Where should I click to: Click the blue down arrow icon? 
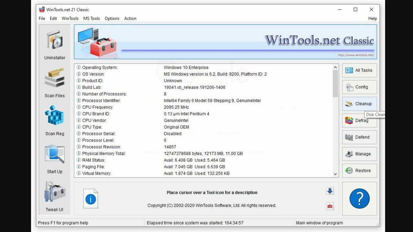(x=330, y=191)
